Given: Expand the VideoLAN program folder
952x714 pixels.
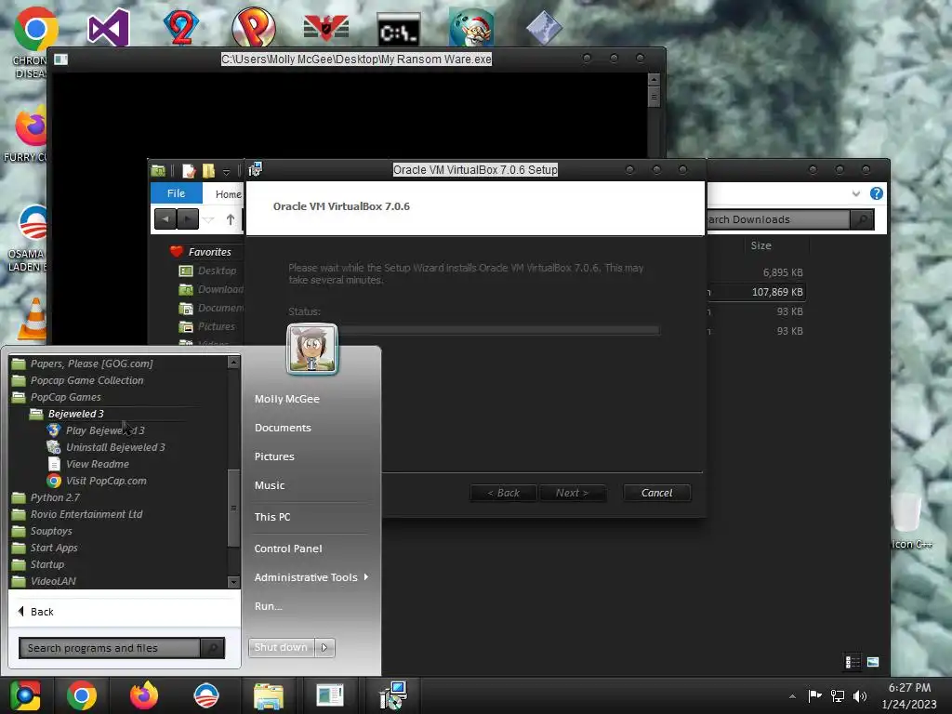Looking at the screenshot, I should point(53,581).
